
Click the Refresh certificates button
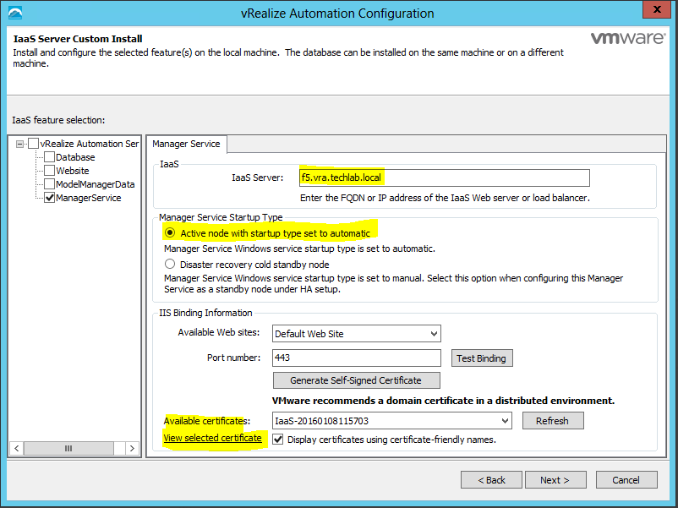pyautogui.click(x=553, y=421)
